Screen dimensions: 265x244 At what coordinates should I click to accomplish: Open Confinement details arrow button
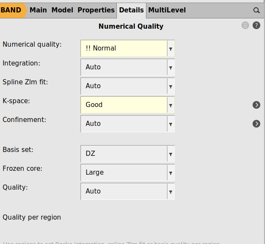point(256,124)
